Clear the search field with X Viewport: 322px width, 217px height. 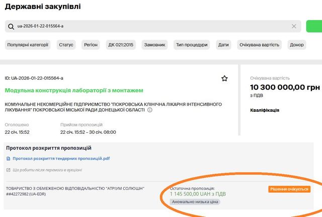click(294, 26)
